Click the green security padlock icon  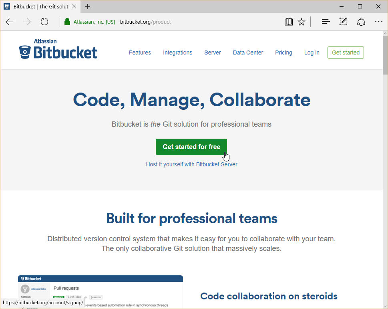(x=67, y=22)
